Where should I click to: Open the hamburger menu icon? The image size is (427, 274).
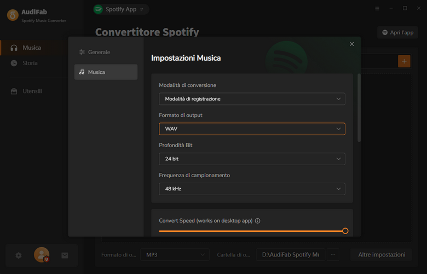click(377, 9)
